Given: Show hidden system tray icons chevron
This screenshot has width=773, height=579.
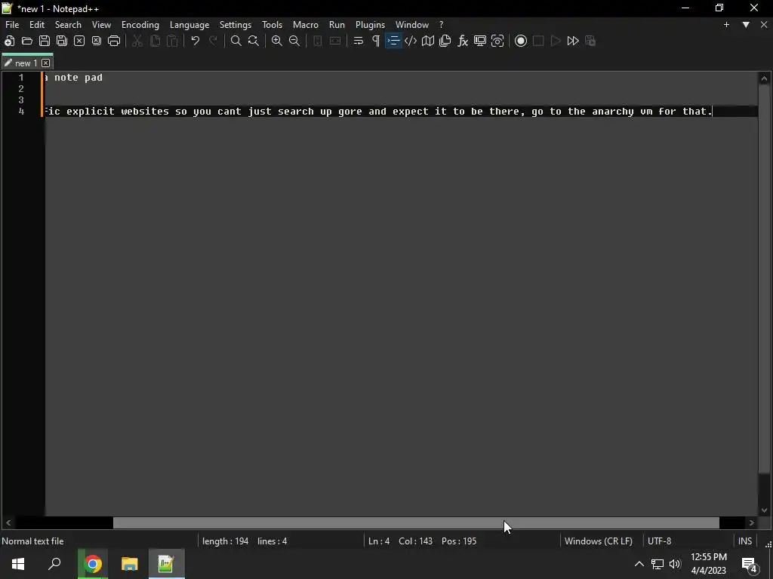Looking at the screenshot, I should pyautogui.click(x=639, y=564).
